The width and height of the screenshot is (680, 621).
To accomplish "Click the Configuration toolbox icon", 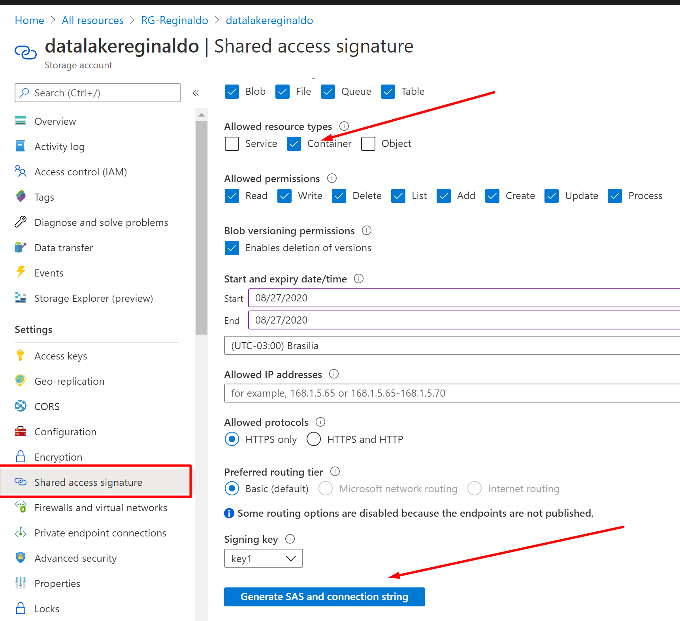I will (21, 431).
